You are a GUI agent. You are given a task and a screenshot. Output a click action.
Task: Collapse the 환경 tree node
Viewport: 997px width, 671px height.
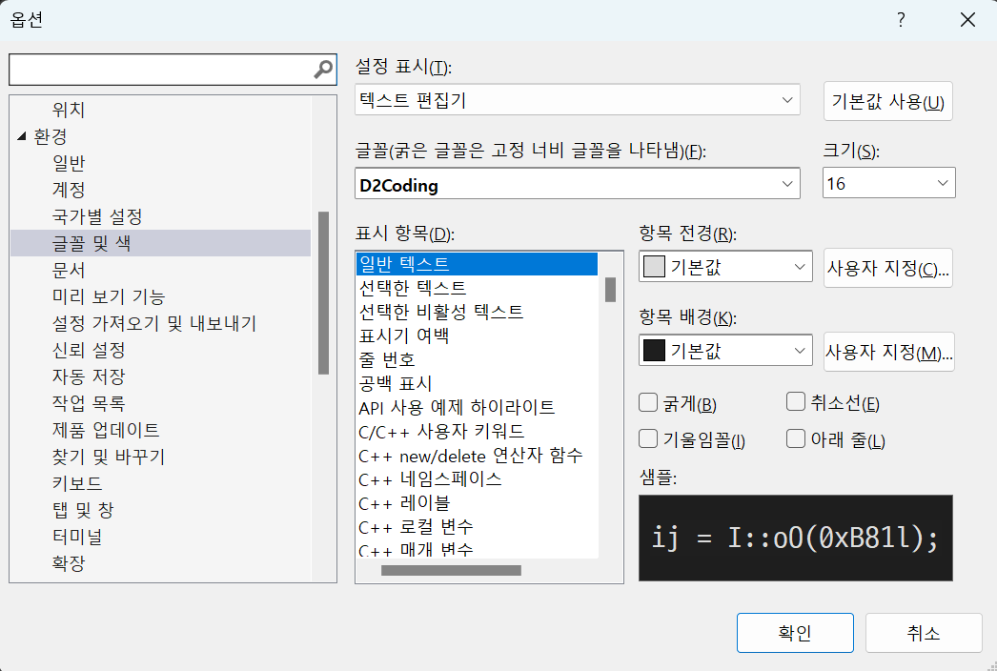(22, 137)
